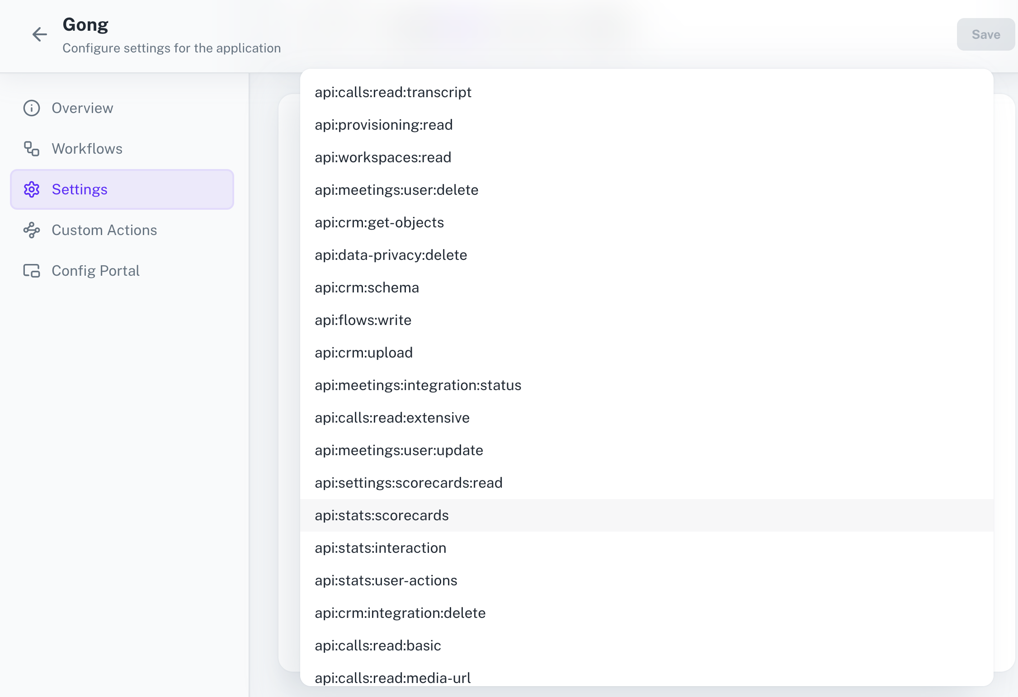Viewport: 1018px width, 697px height.
Task: Select the api:calls:read:transcript scope
Action: coord(393,92)
